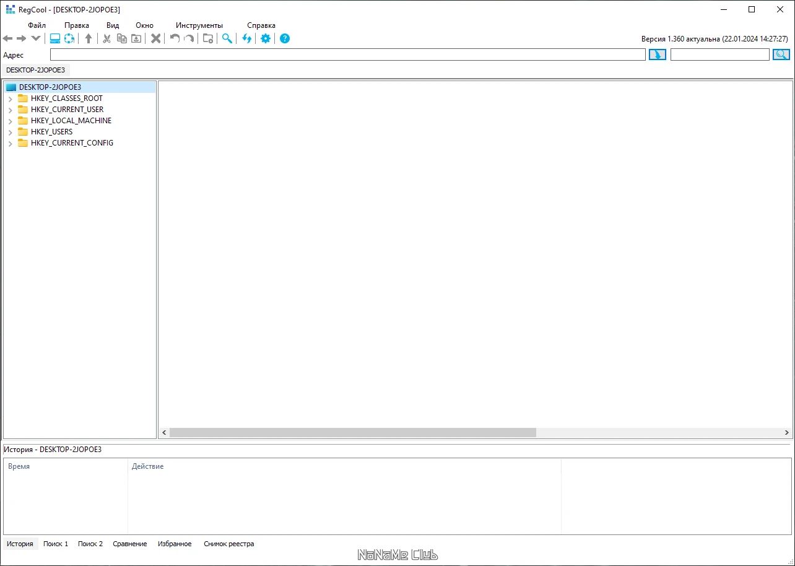Open the Инструменты menu
Viewport: 795px width, 566px height.
[x=199, y=25]
